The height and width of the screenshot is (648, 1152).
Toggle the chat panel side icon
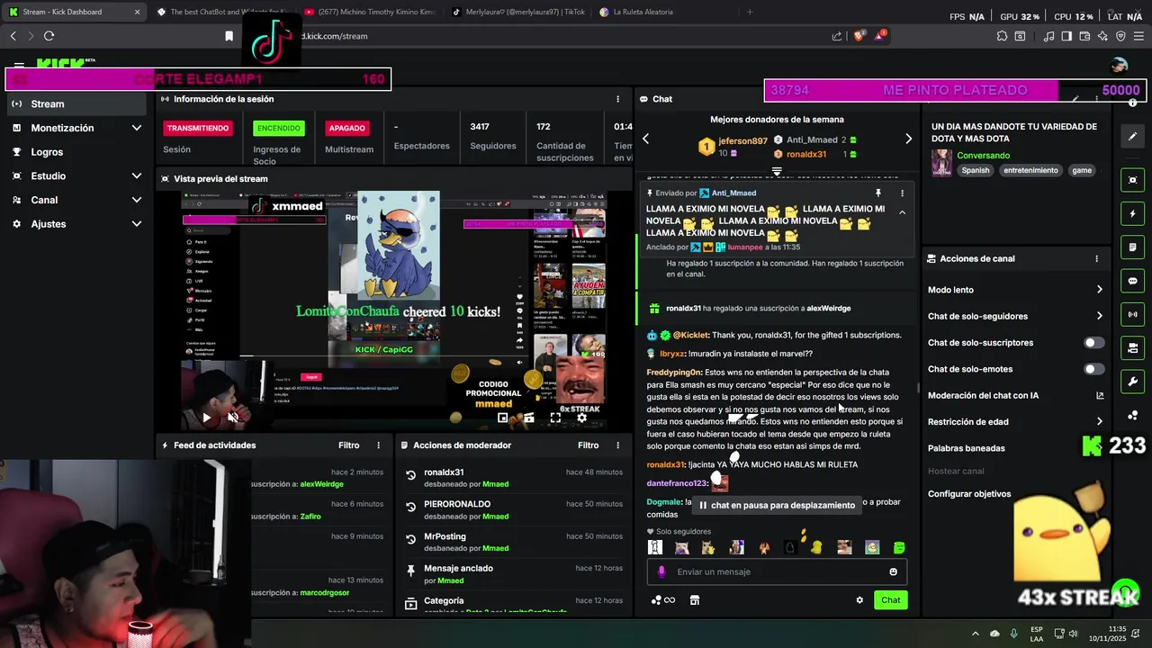(1133, 281)
